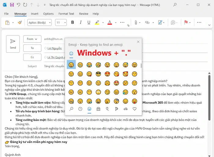The width and height of the screenshot is (214, 157).
Task: Expand the font size 11 dropdown
Action: [61, 22]
